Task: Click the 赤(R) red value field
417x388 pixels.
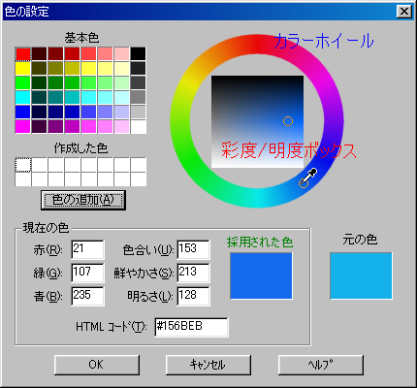Action: click(87, 249)
